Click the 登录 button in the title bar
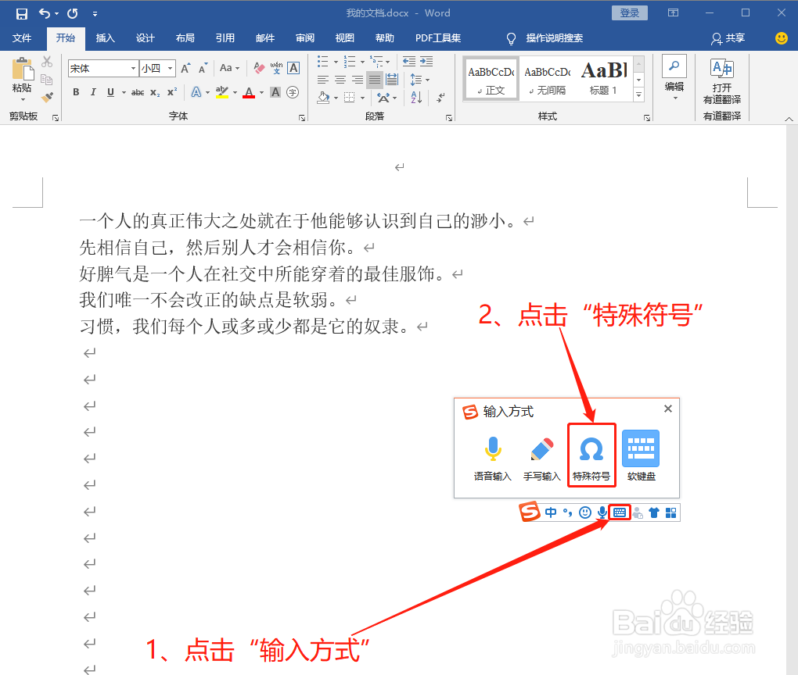The width and height of the screenshot is (798, 675). pyautogui.click(x=629, y=12)
